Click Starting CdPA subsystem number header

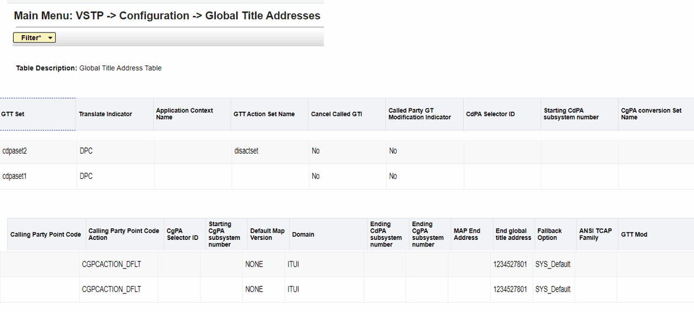[579, 114]
